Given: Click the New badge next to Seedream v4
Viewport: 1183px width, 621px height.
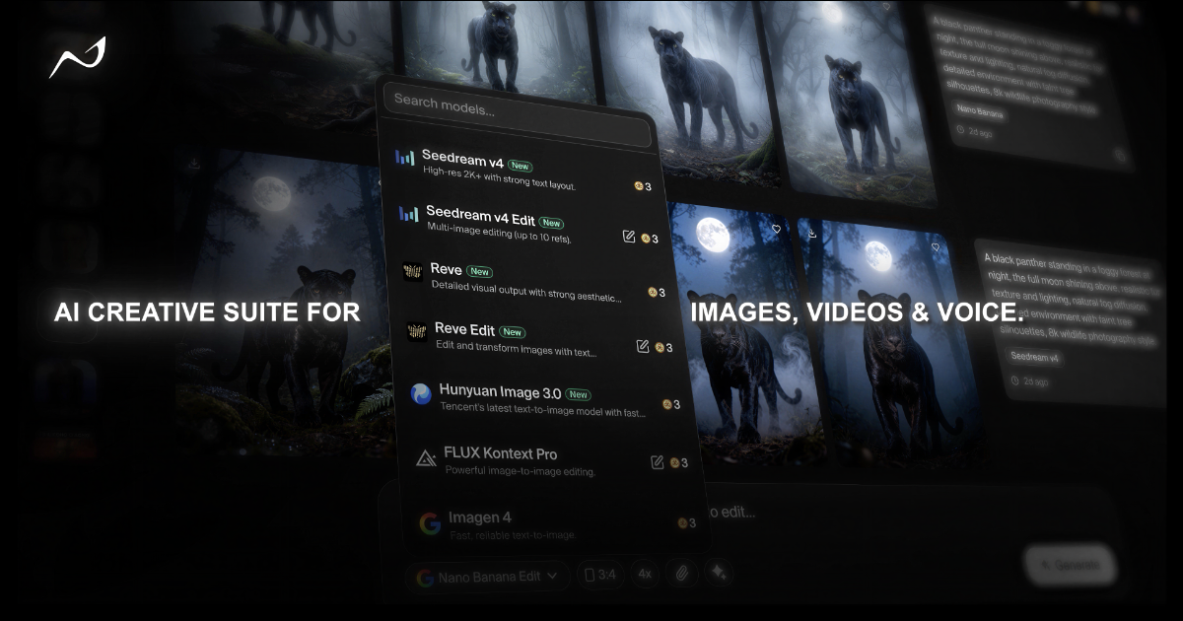Looking at the screenshot, I should (521, 166).
